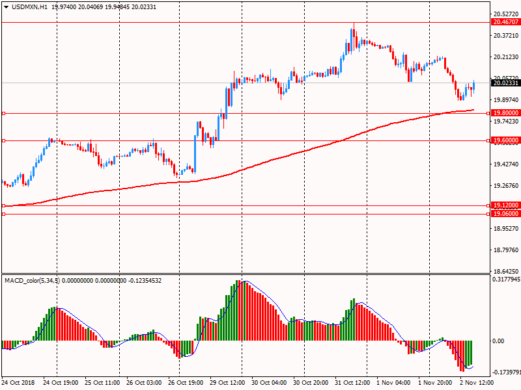Screen dimensions: 521x390
Task: Select the right handle of the 19.06000 line
Action: coord(488,214)
